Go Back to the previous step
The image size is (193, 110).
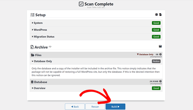coord(75,107)
